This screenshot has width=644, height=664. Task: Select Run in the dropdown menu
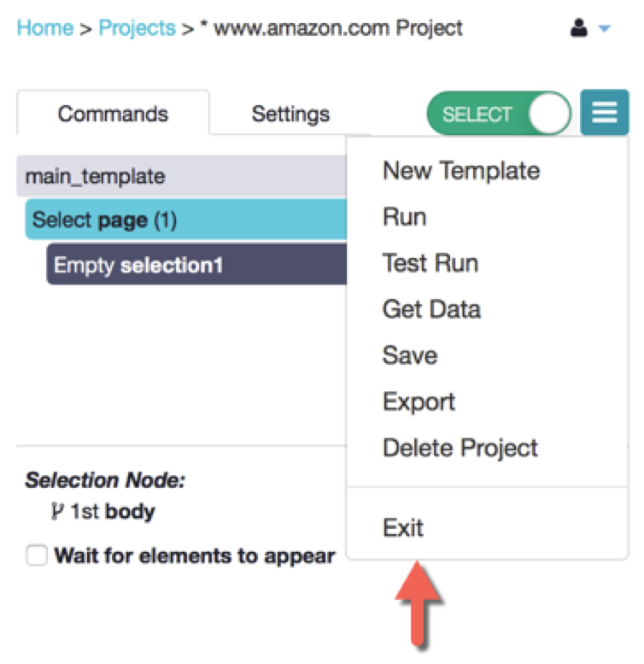coord(405,217)
